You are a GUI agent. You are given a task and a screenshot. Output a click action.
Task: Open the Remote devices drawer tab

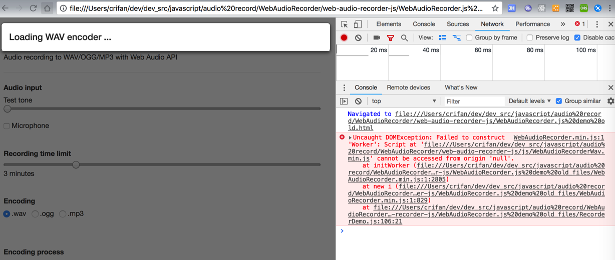pyautogui.click(x=408, y=87)
